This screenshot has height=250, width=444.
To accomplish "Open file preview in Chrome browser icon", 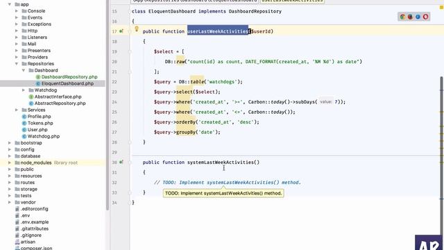I will click(x=402, y=17).
